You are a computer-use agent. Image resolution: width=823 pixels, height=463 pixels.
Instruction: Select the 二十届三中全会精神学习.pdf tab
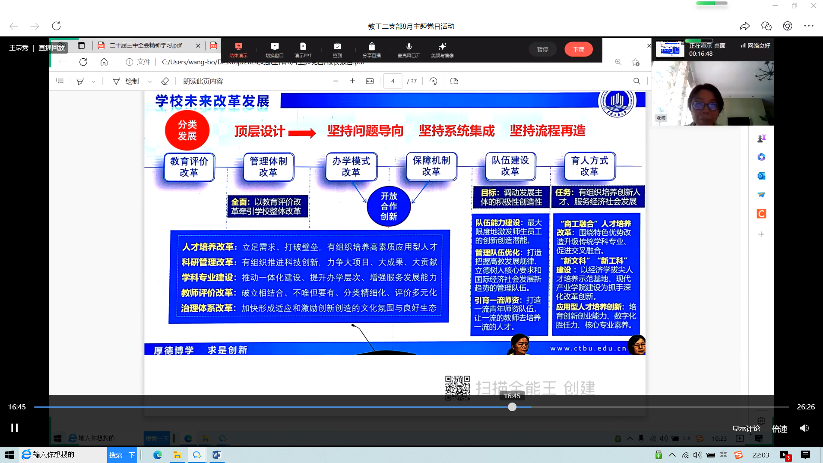click(146, 45)
